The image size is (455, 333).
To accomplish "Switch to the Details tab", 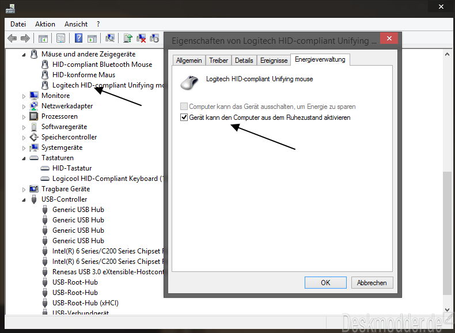I will pyautogui.click(x=244, y=60).
